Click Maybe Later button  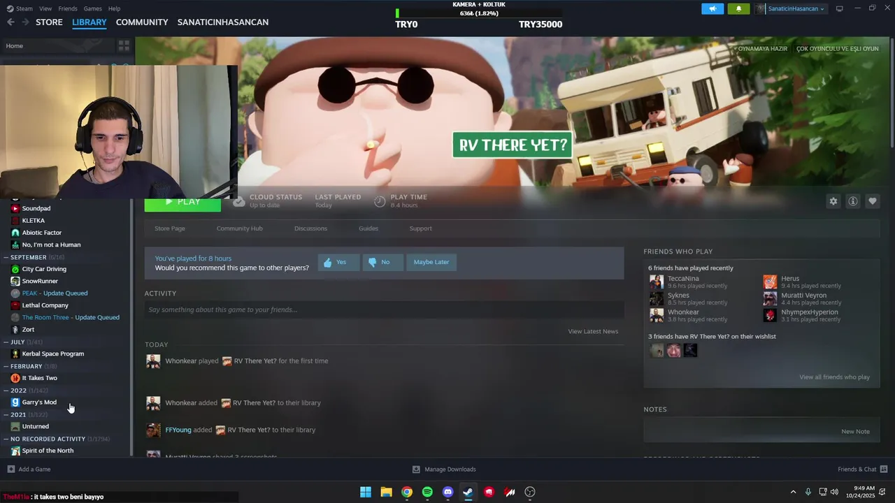tap(431, 262)
